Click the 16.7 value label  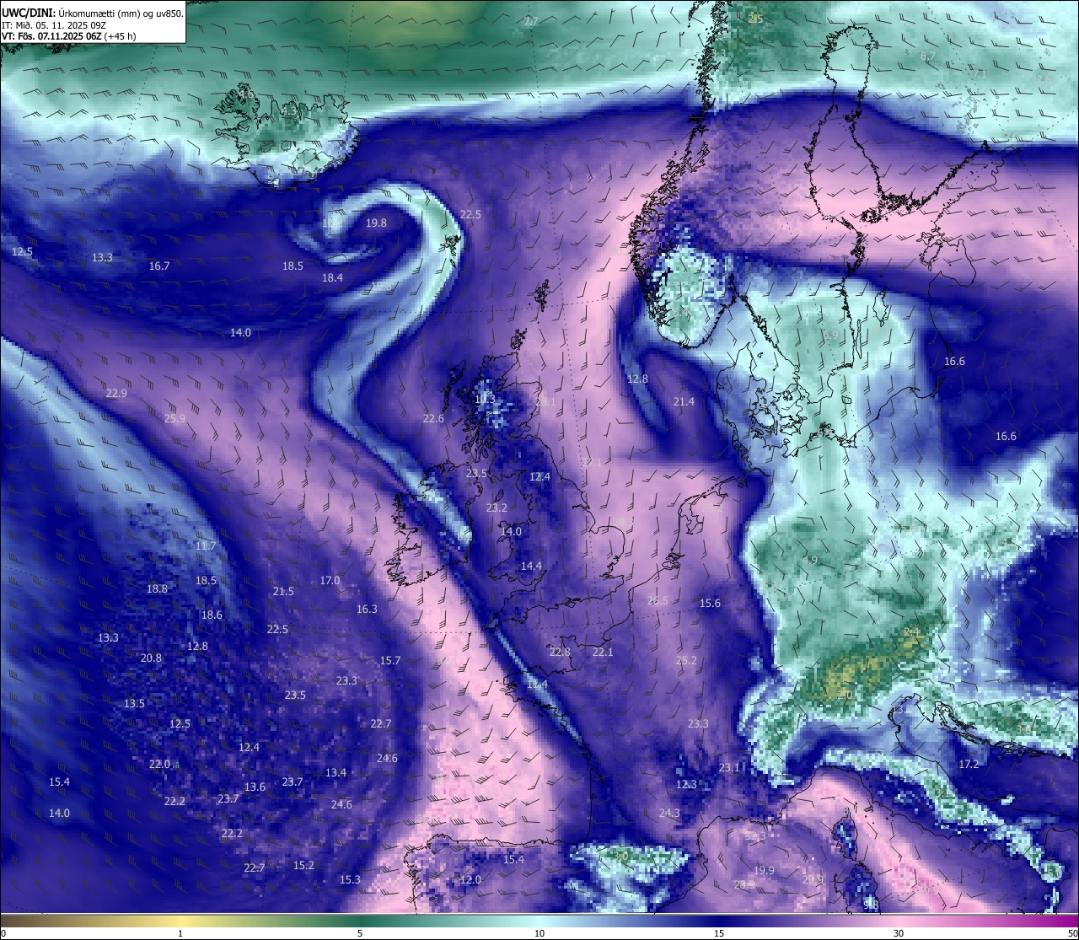tap(159, 266)
